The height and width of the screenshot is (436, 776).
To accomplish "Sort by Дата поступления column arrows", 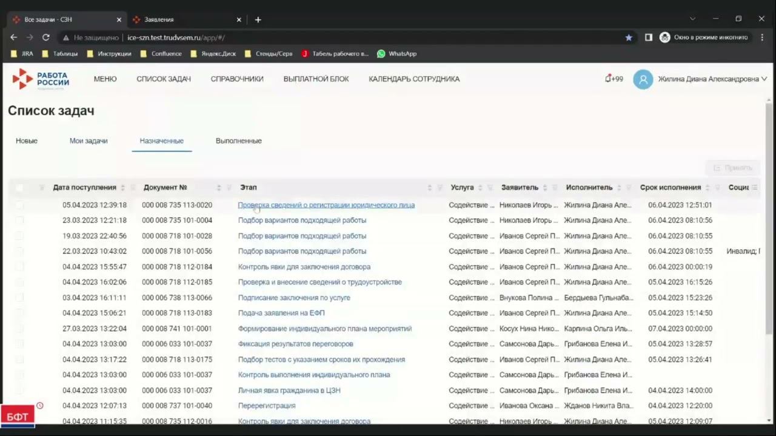I will pyautogui.click(x=123, y=188).
